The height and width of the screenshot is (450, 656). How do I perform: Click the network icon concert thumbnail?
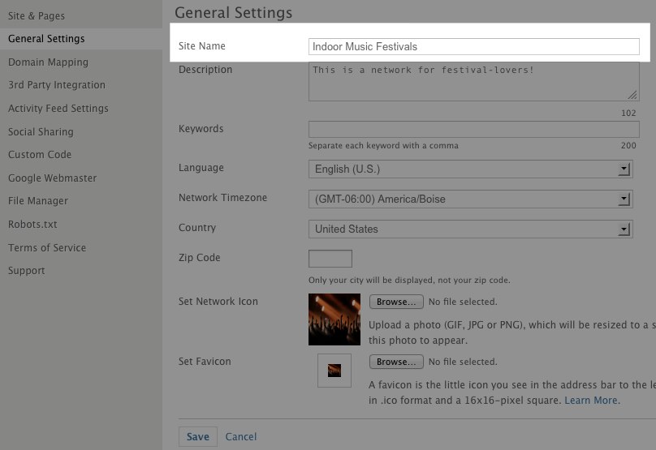334,319
